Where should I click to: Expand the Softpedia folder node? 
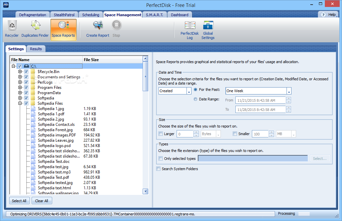coord(20,98)
